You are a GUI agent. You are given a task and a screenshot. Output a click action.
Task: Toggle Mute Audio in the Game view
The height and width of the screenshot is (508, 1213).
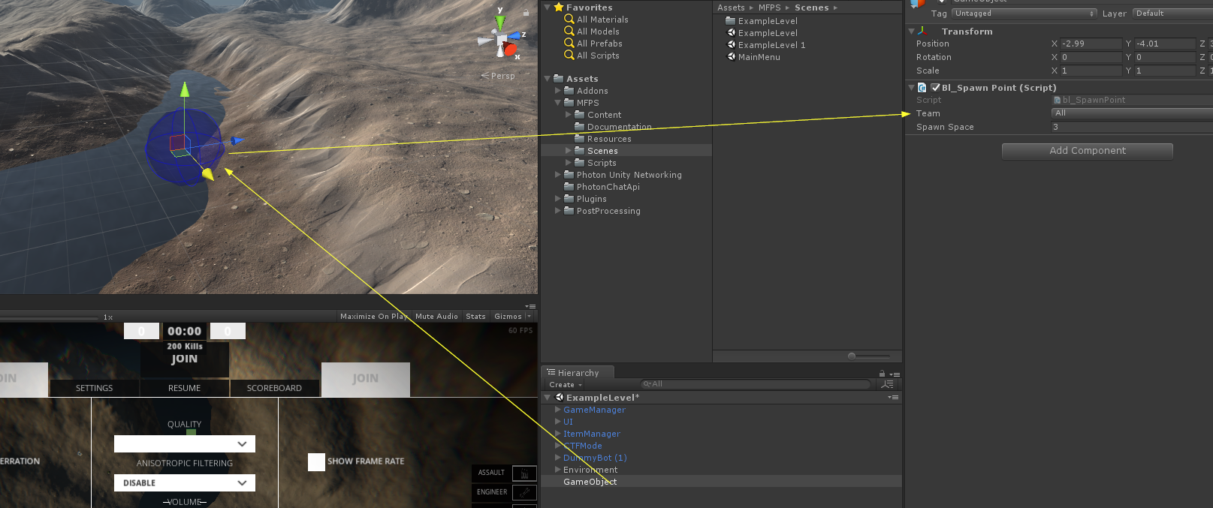[436, 317]
